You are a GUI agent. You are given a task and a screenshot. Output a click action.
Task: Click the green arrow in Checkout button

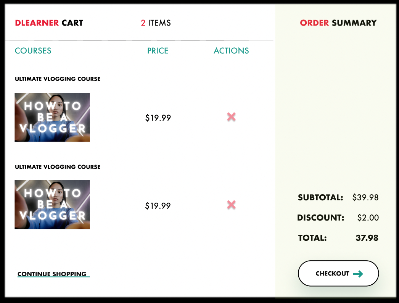[x=358, y=274]
